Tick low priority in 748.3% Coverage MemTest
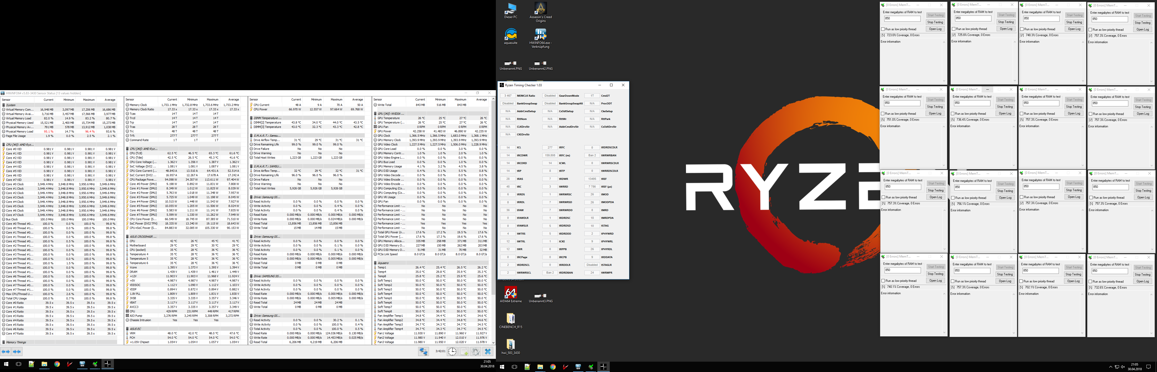This screenshot has width=1157, height=372. point(1022,29)
